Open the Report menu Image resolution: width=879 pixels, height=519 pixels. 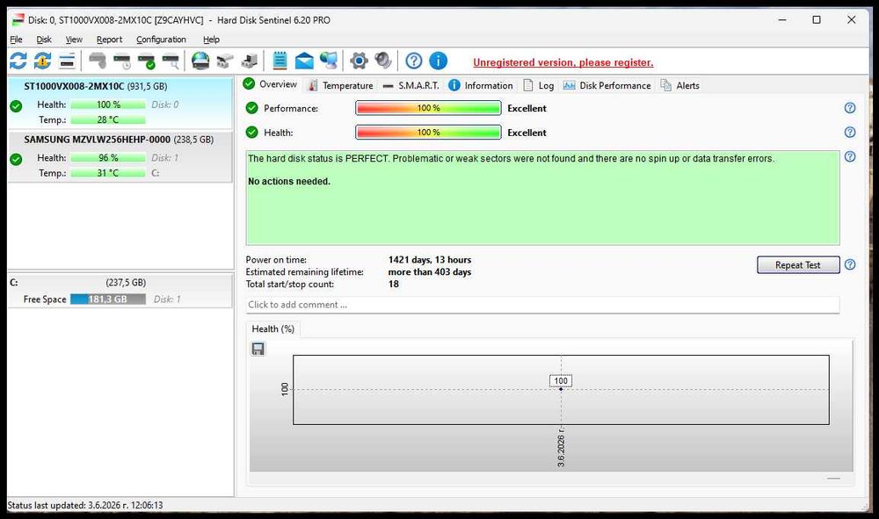[109, 40]
